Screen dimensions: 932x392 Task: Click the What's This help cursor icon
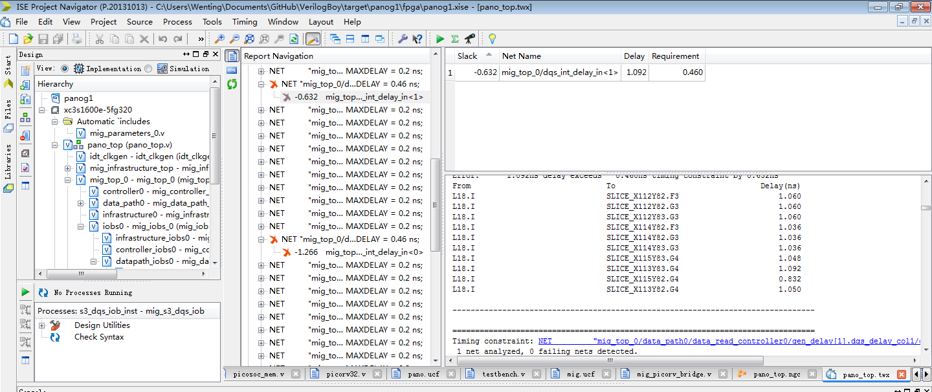pos(417,39)
